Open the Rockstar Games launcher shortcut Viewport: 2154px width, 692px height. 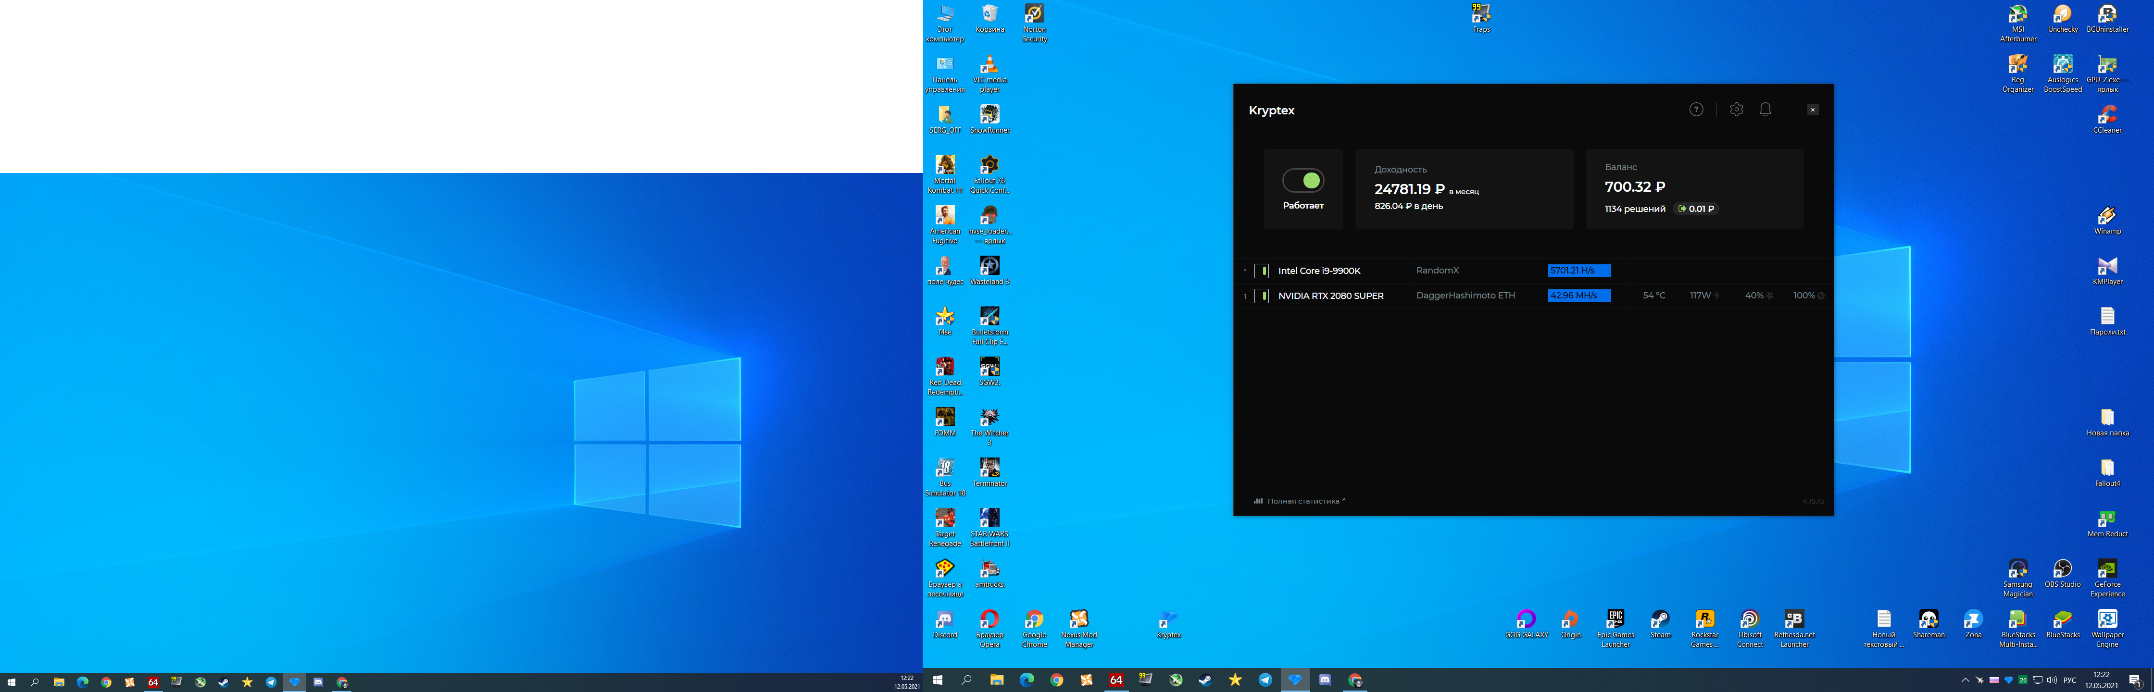tap(1705, 630)
